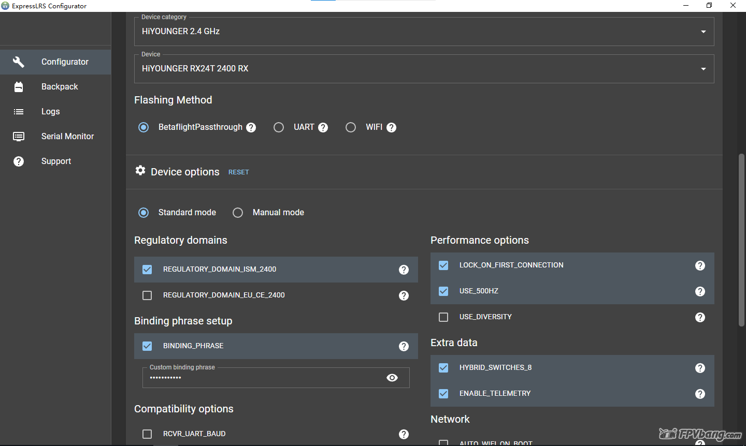Minimize the ExpressLRS Configurator window
The height and width of the screenshot is (446, 746).
pos(686,6)
